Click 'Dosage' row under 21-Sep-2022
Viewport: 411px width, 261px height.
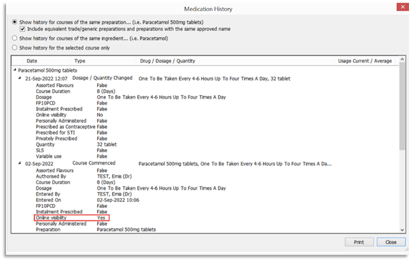(x=131, y=97)
